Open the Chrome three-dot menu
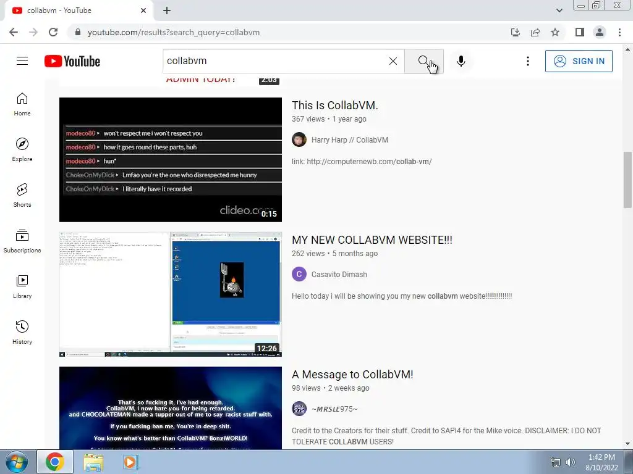This screenshot has width=633, height=474. click(x=619, y=32)
